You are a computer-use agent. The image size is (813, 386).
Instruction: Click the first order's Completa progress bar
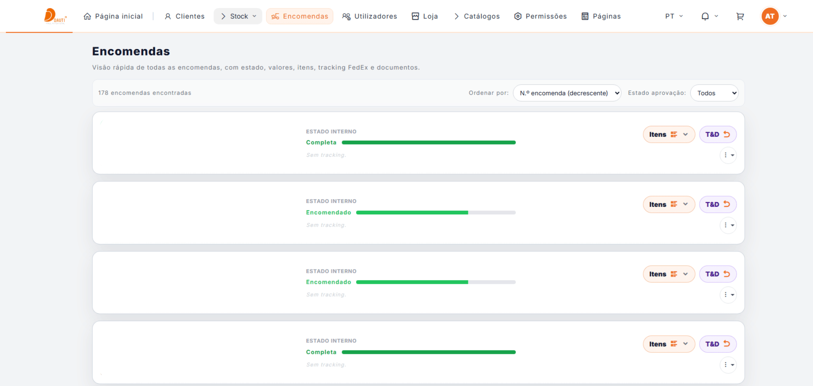coord(429,143)
